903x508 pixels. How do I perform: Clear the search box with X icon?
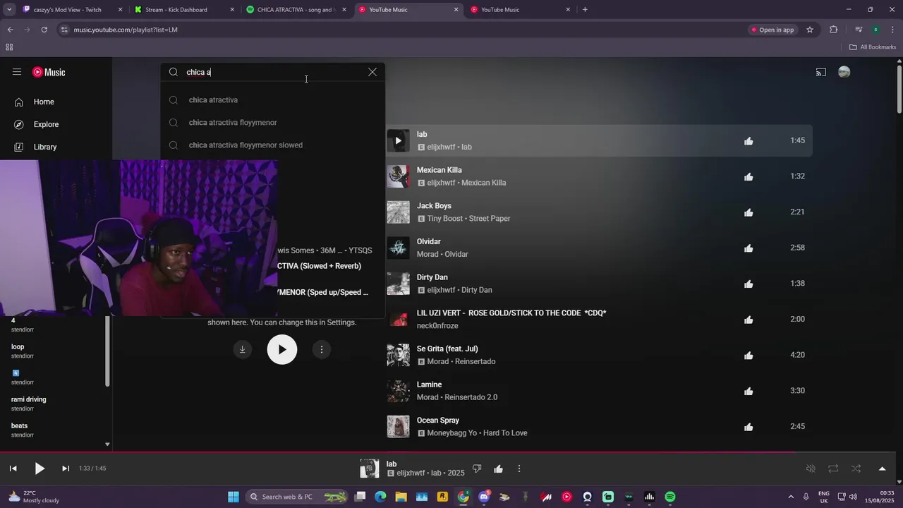click(372, 72)
